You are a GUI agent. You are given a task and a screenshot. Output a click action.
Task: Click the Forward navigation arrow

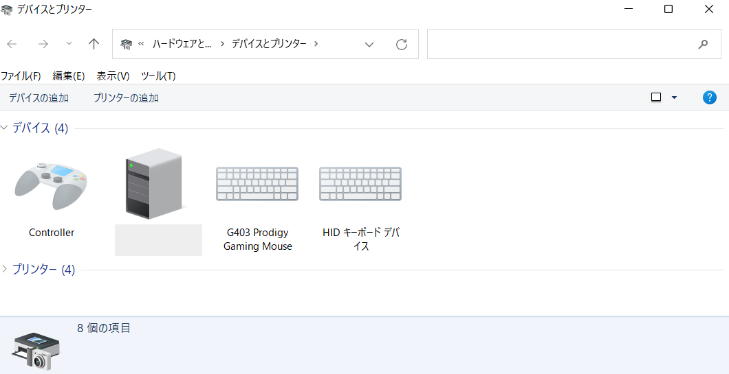tap(43, 44)
